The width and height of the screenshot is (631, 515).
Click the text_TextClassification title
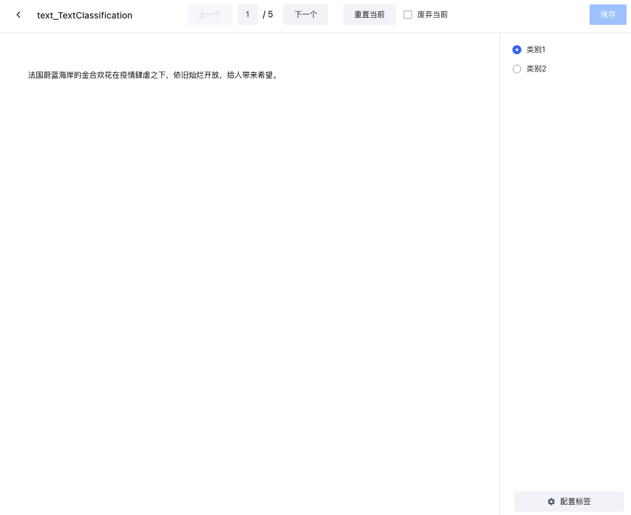[x=85, y=15]
